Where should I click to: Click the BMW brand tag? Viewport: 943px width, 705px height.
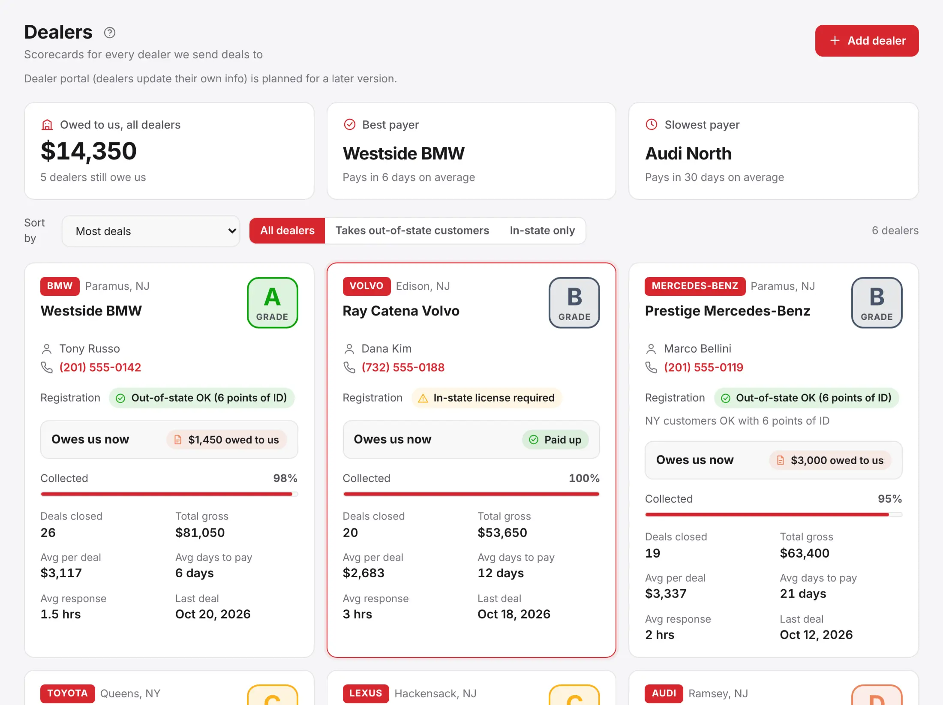tap(60, 286)
